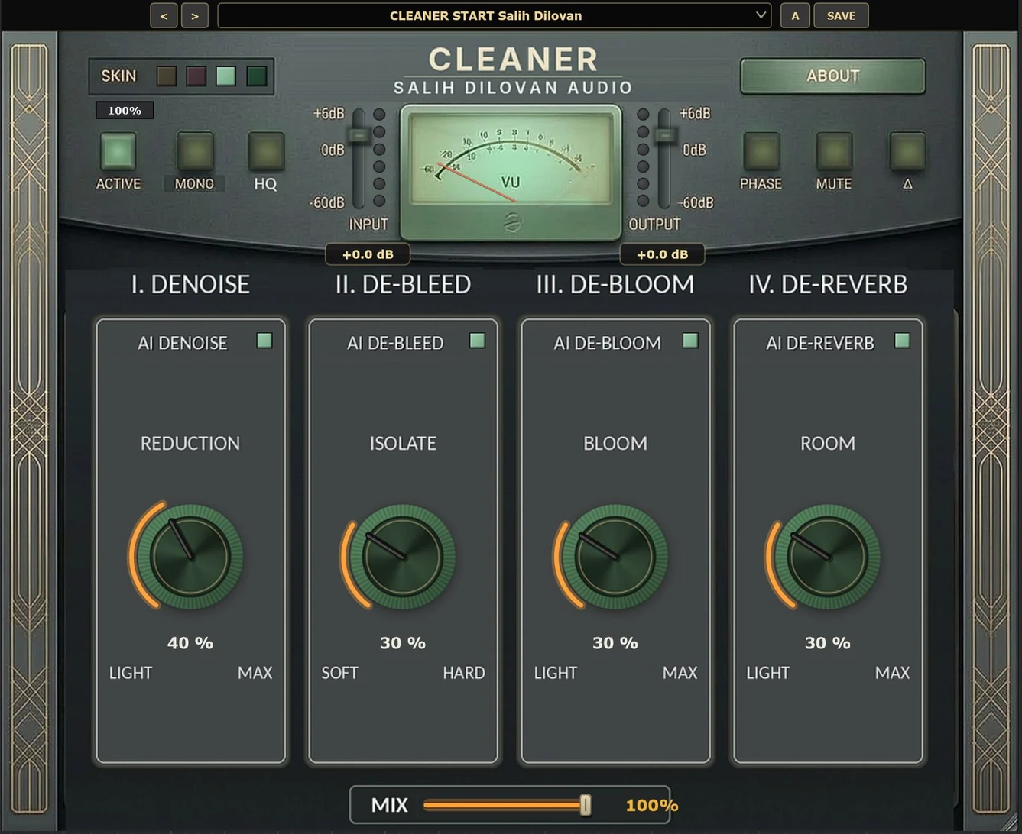Enable the Delta (Δ) listen button
Image resolution: width=1022 pixels, height=834 pixels.
click(x=907, y=150)
